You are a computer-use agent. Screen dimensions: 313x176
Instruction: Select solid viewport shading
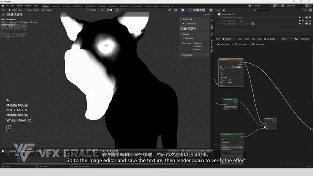point(198,10)
